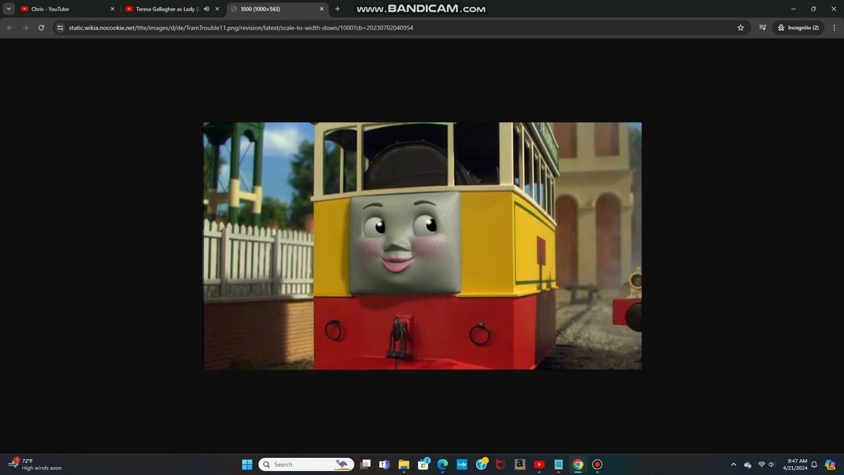844x475 pixels.
Task: Launch Microsoft Edge from the taskbar
Action: coord(442,464)
